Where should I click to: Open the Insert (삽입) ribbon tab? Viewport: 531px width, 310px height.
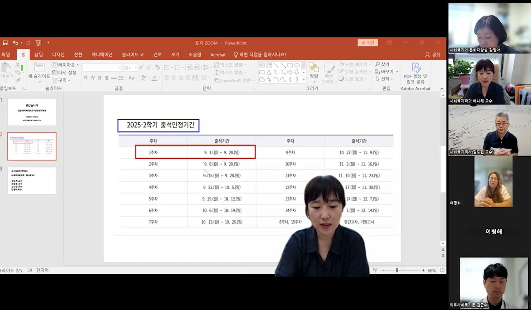[39, 54]
